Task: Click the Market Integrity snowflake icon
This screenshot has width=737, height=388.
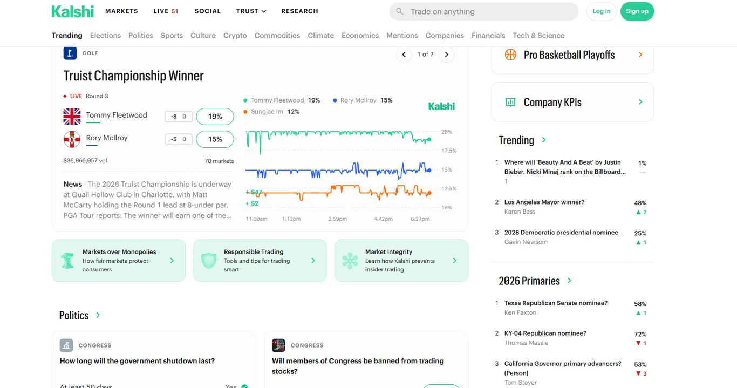Action: [350, 261]
